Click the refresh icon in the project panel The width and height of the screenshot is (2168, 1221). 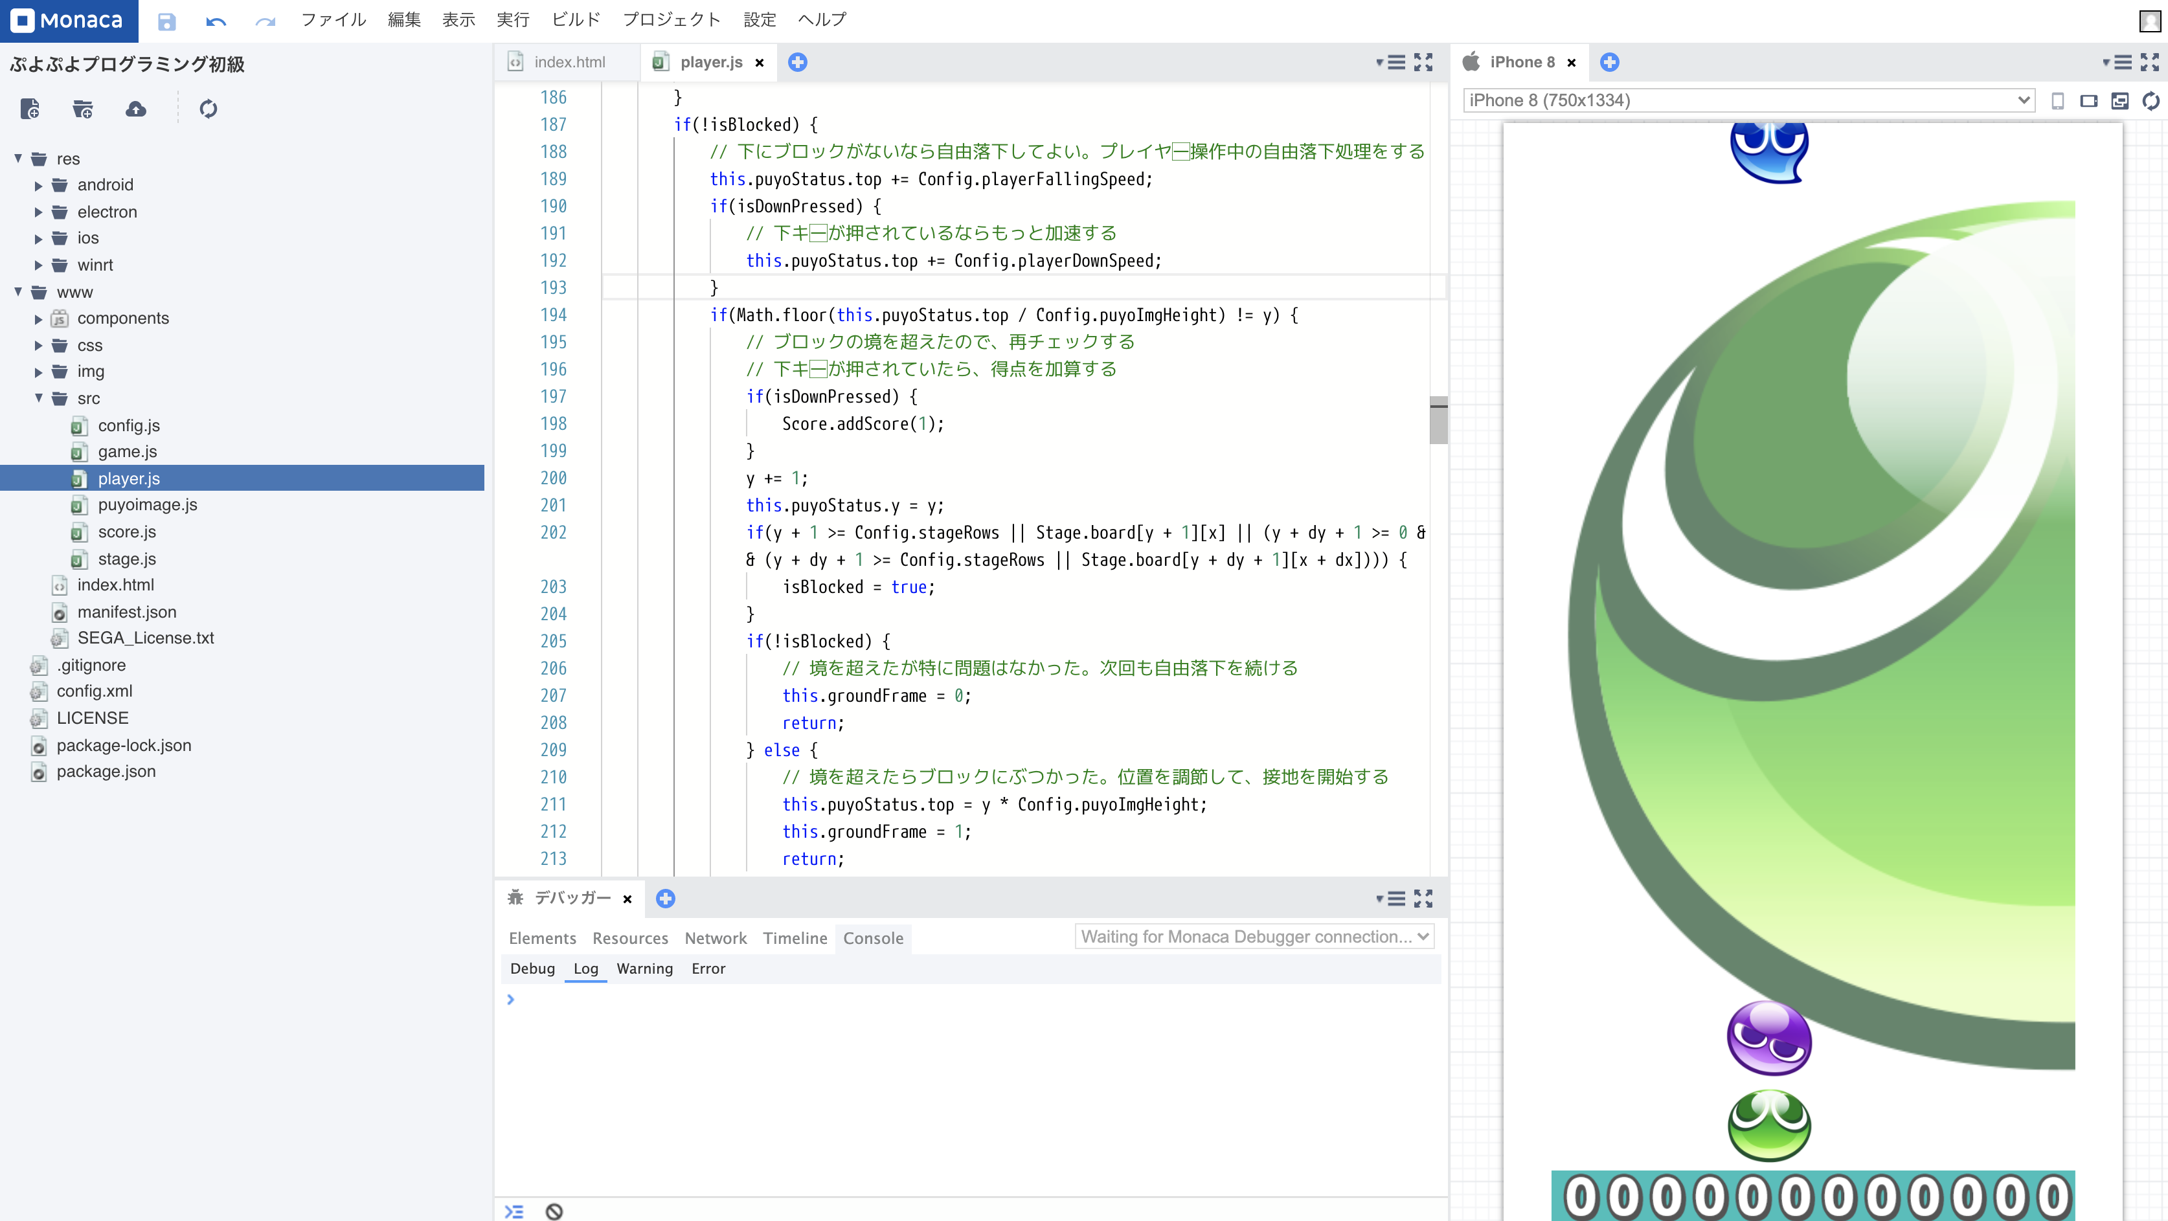[208, 109]
